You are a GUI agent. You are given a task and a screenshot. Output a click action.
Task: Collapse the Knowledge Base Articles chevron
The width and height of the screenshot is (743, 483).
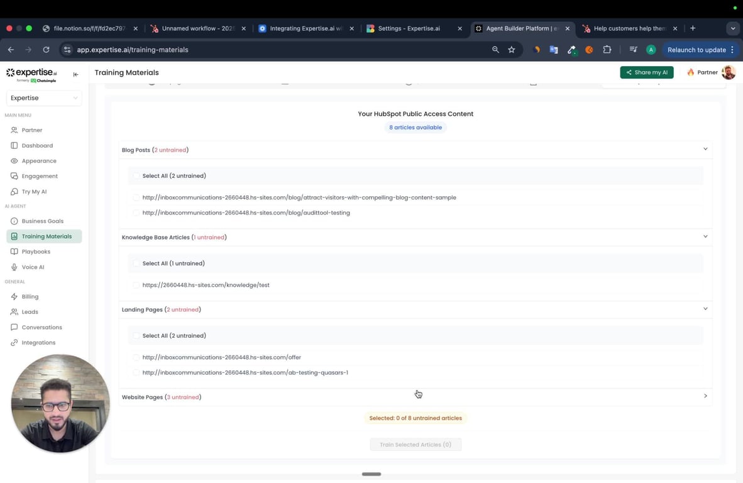(x=705, y=236)
